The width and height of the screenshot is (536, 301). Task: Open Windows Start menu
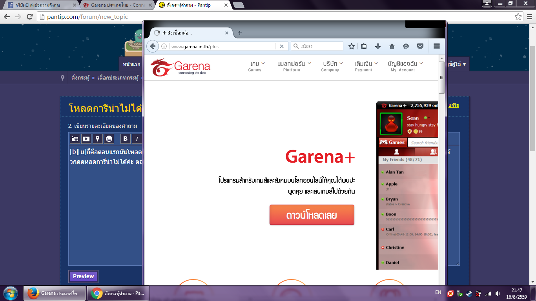[x=10, y=293]
